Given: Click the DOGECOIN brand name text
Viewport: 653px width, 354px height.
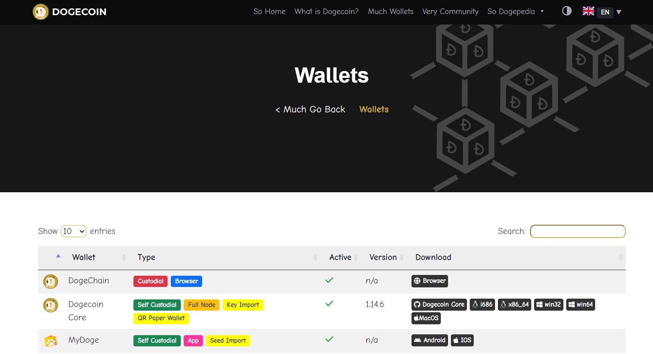Looking at the screenshot, I should 79,12.
